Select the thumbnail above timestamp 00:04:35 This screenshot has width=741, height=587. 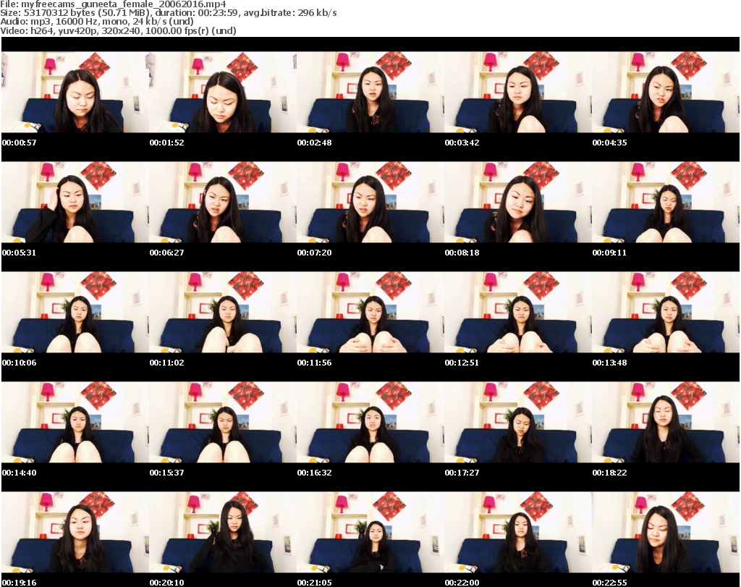666,92
